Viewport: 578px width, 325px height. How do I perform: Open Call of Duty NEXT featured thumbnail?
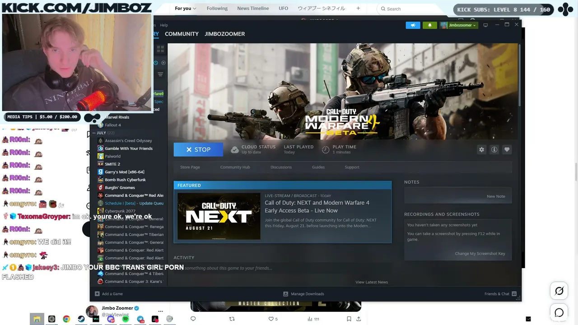click(x=219, y=216)
